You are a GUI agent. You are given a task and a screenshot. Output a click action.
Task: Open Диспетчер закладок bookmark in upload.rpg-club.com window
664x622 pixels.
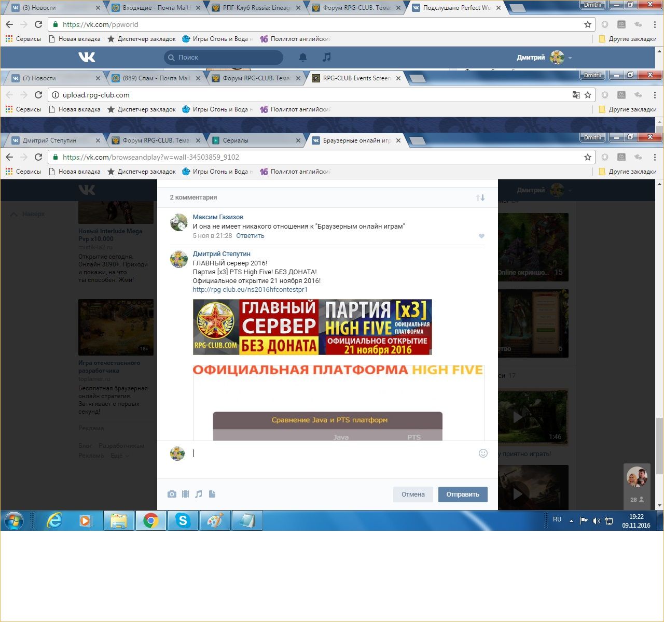pos(141,109)
